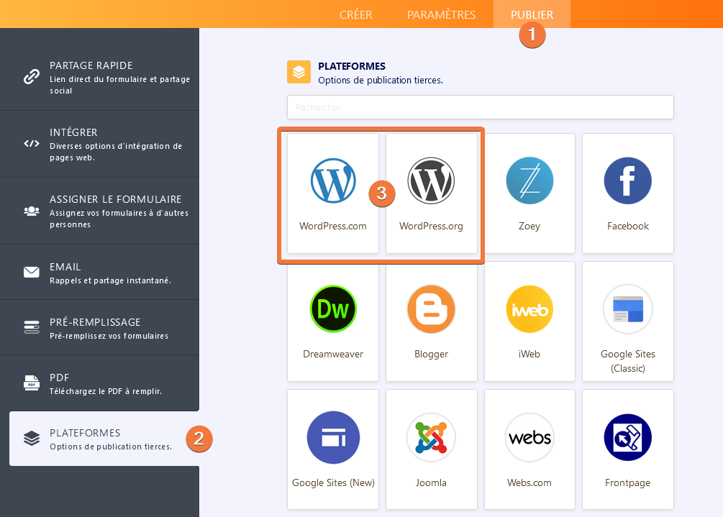Pick the Zoey platform icon

coord(529,180)
